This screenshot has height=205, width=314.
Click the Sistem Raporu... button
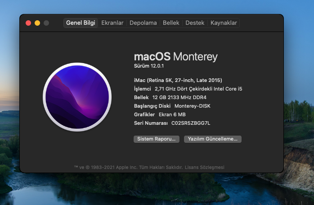(157, 139)
